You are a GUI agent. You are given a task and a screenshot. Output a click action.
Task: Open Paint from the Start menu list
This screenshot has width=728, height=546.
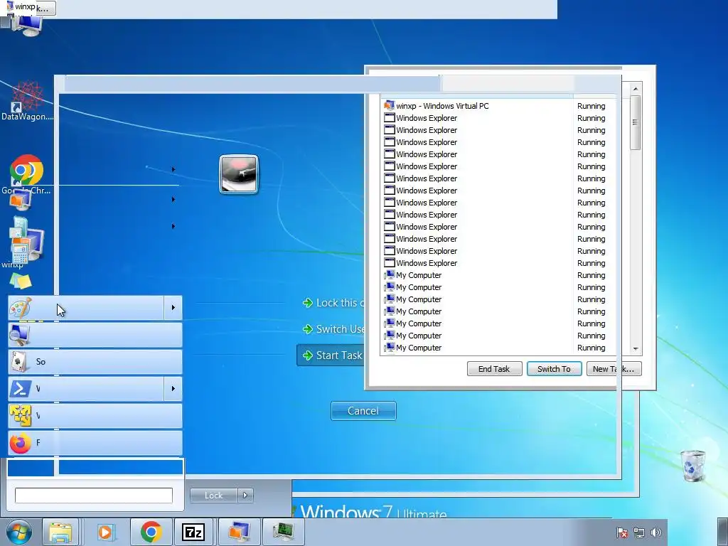[86, 307]
